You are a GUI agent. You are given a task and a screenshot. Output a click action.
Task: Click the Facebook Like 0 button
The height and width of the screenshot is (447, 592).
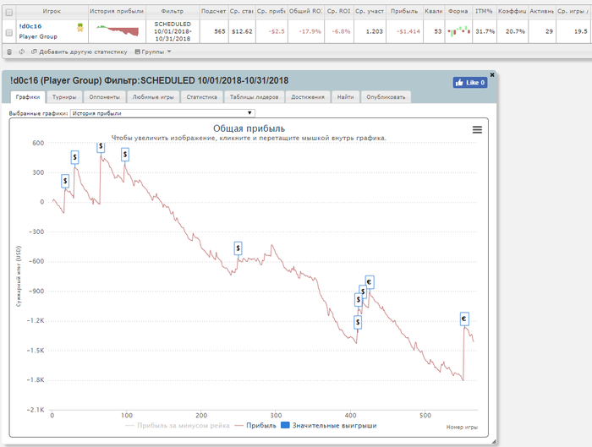[x=470, y=83]
